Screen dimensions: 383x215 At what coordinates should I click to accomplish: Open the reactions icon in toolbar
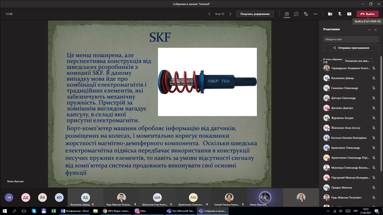tap(306, 14)
